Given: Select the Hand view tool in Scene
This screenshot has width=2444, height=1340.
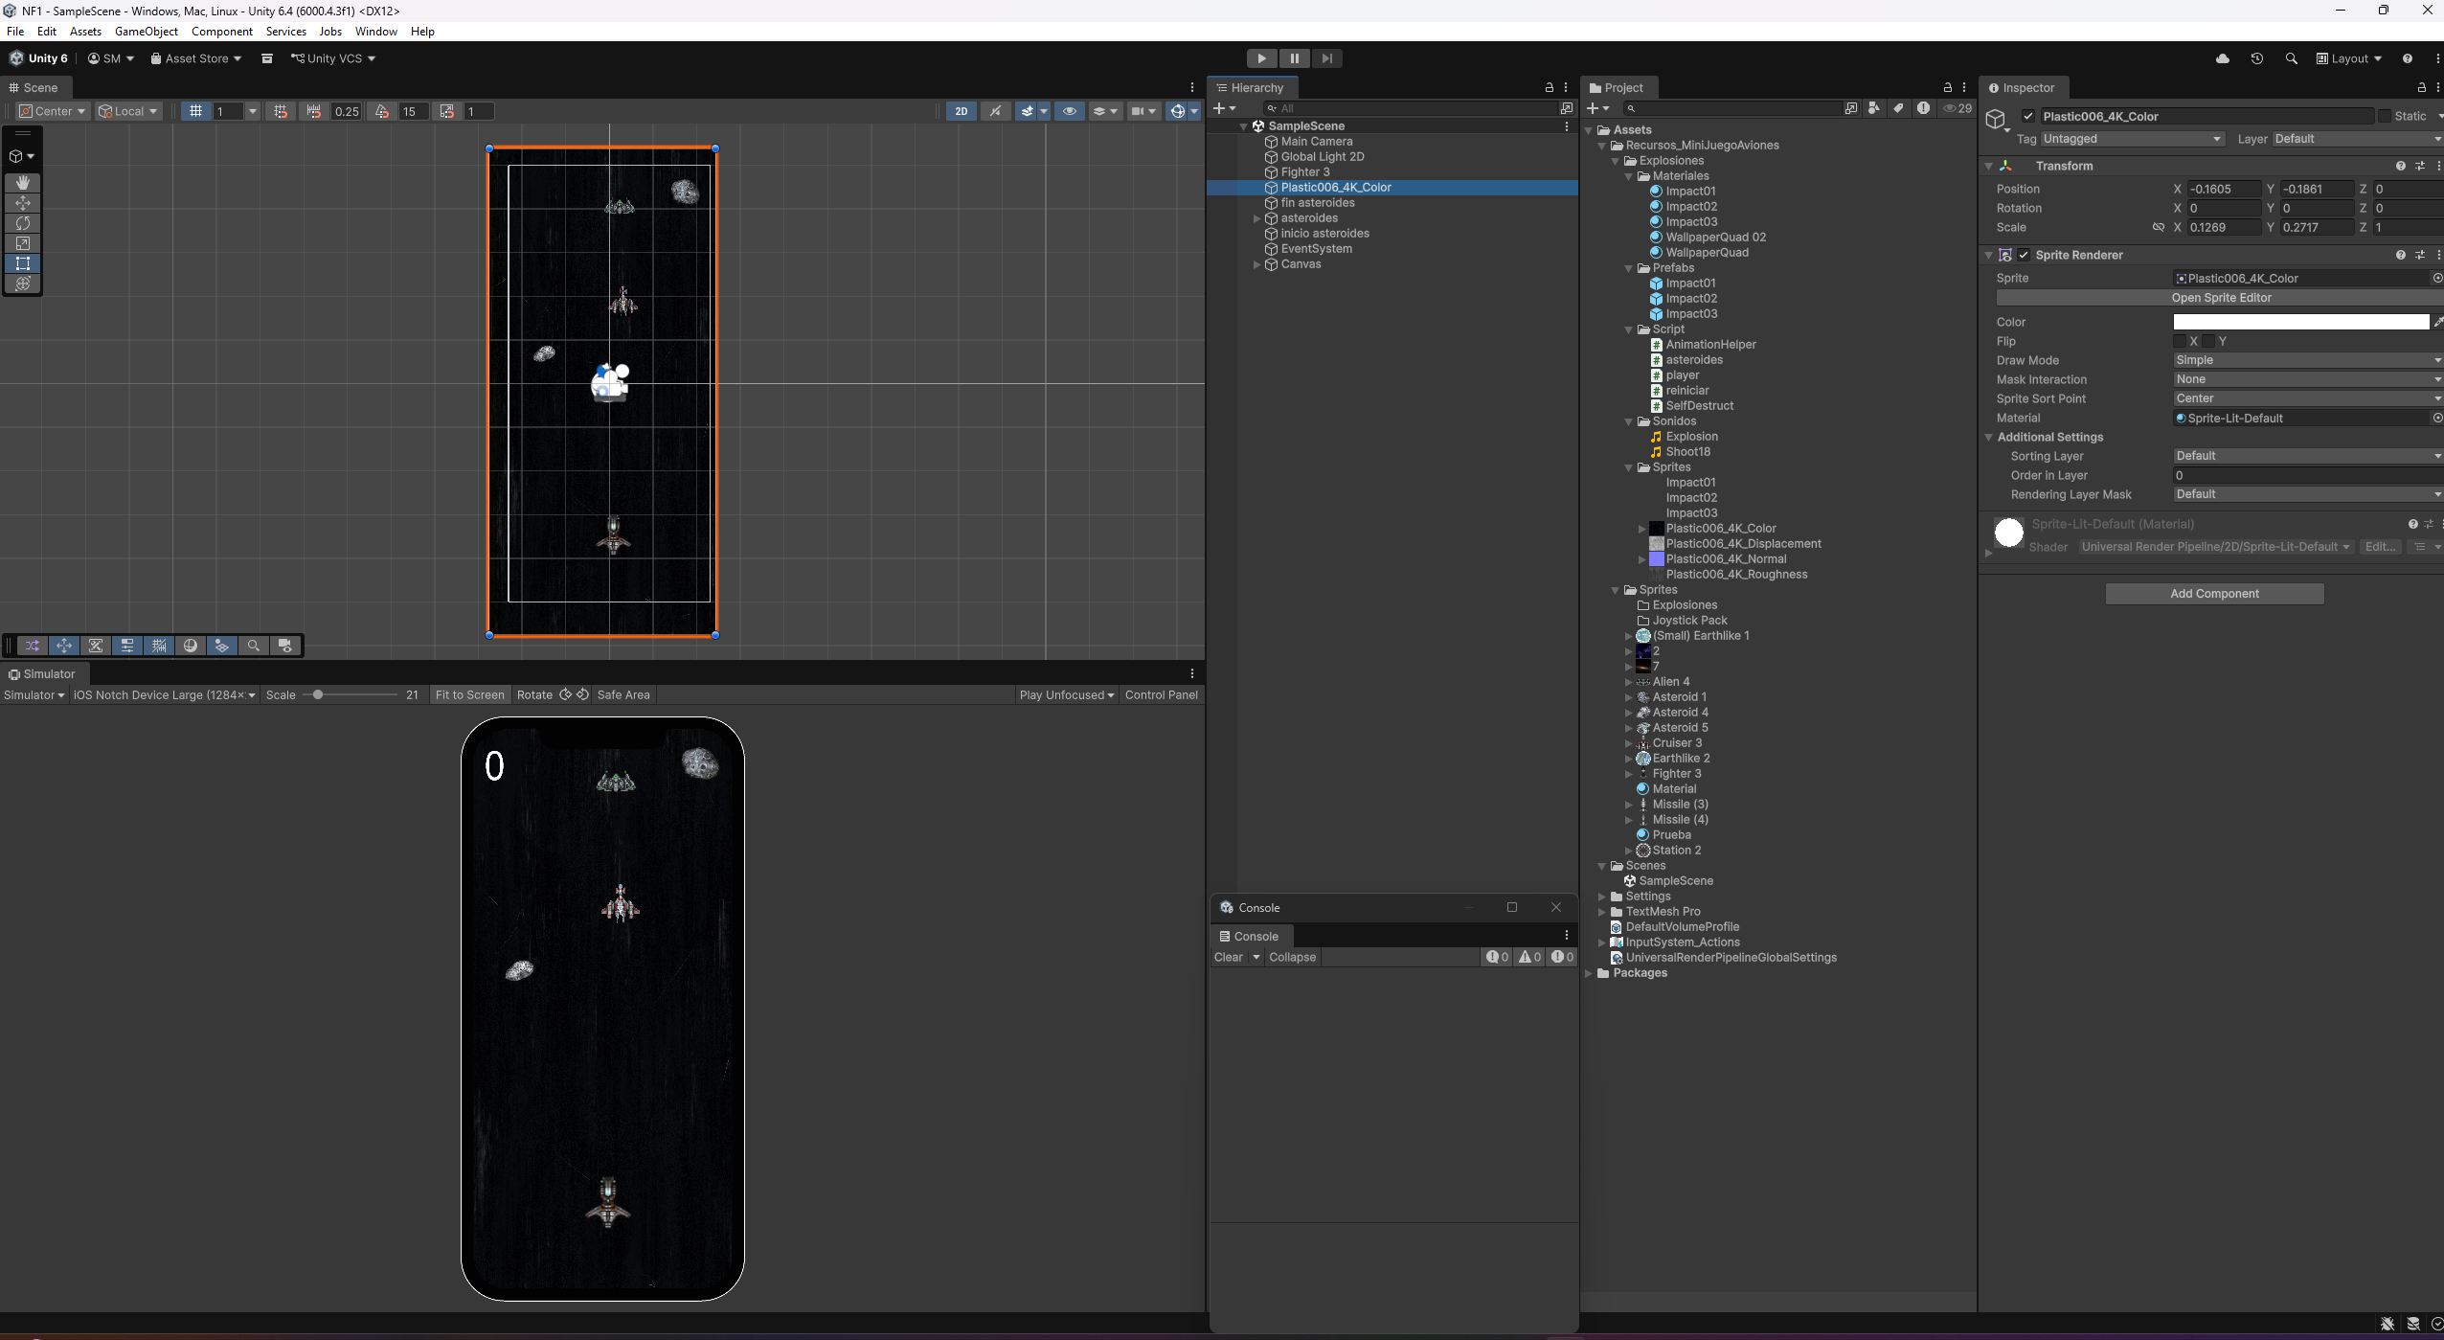Looking at the screenshot, I should (x=23, y=182).
